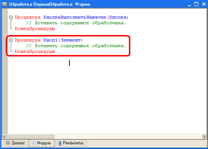Switch to the Диалог tab
This screenshot has height=149, width=208.
[x=16, y=143]
